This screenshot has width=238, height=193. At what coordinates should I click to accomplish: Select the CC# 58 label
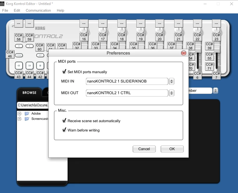pos(19,37)
